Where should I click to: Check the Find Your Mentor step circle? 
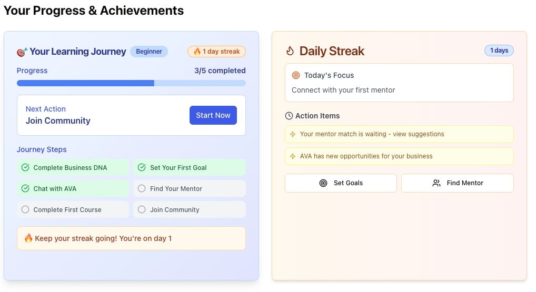[142, 188]
